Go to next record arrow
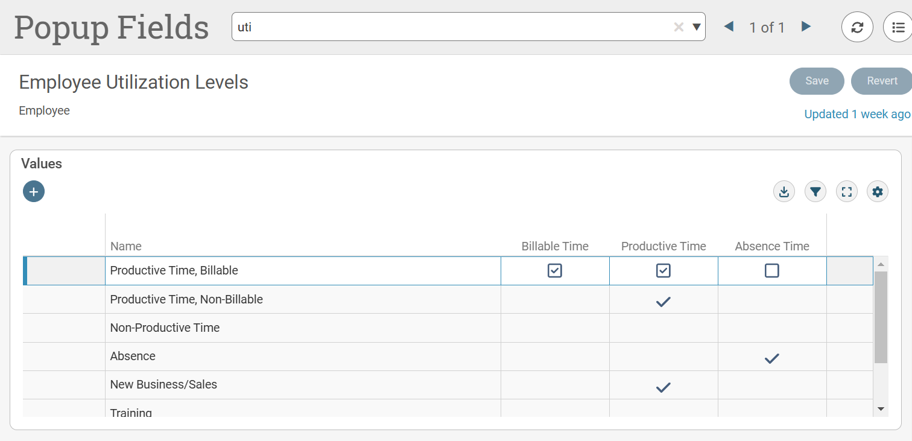 [806, 27]
